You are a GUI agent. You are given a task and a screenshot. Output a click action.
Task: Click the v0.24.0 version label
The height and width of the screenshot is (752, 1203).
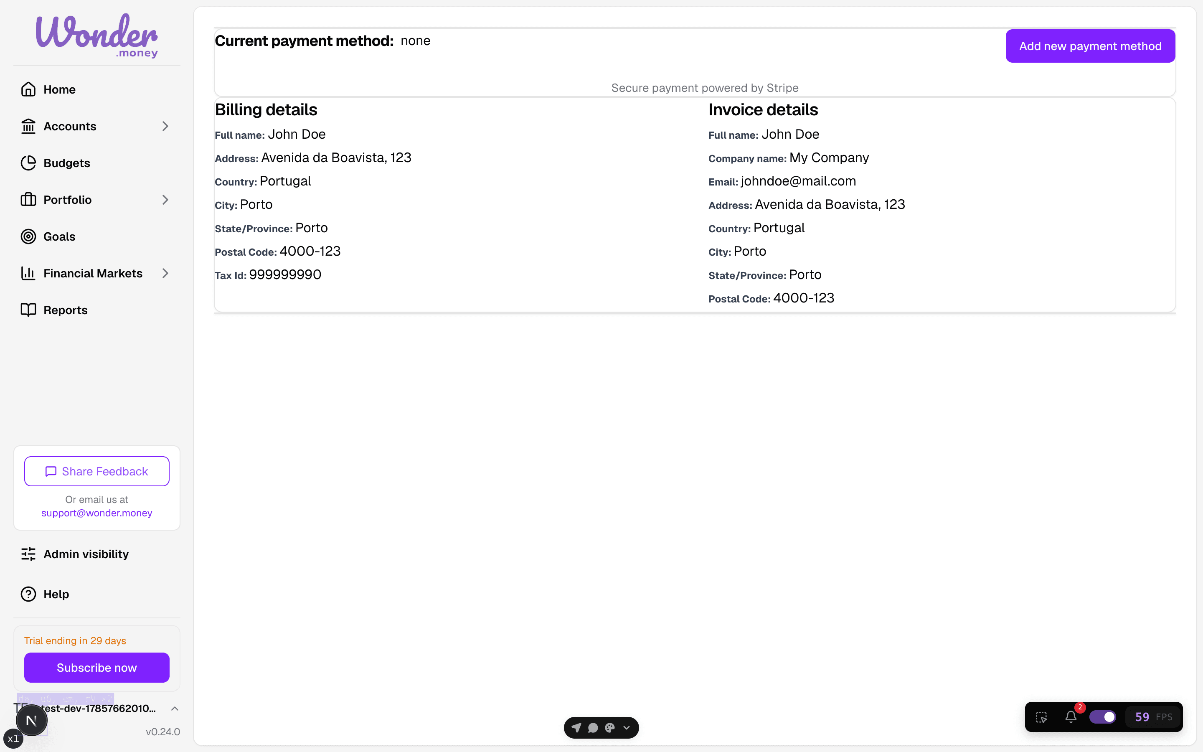pyautogui.click(x=162, y=732)
